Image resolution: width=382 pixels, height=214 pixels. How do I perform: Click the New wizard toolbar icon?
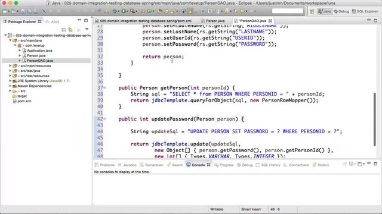click(5, 11)
